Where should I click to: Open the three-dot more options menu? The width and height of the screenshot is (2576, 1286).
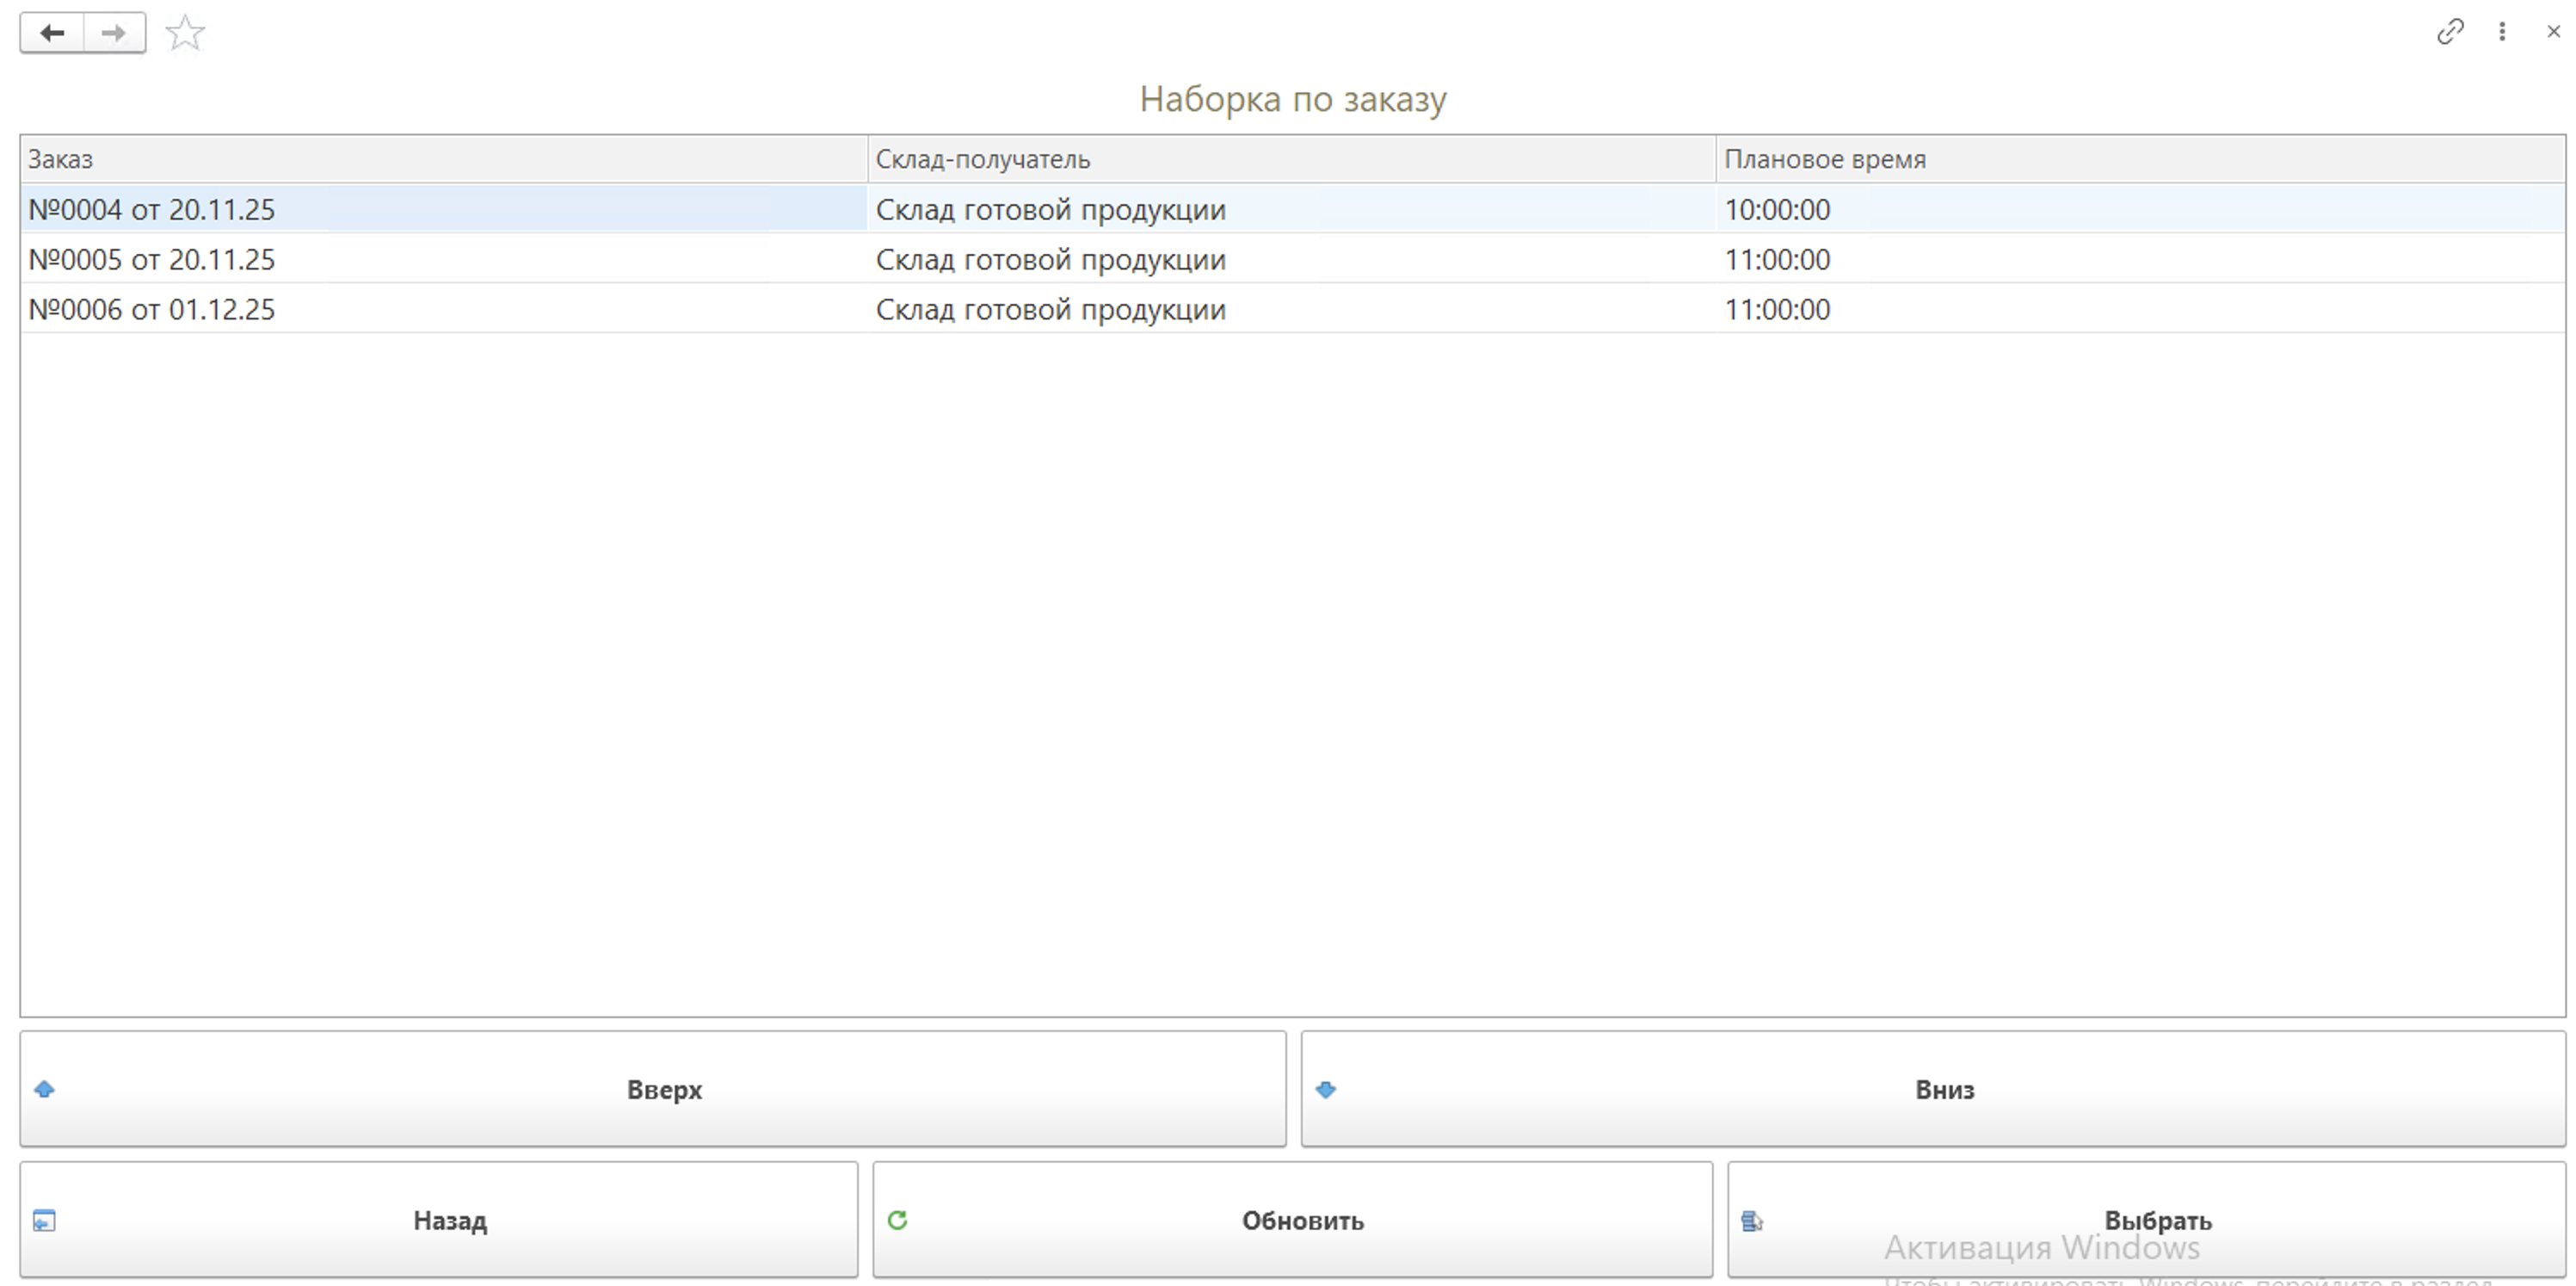tap(2502, 32)
